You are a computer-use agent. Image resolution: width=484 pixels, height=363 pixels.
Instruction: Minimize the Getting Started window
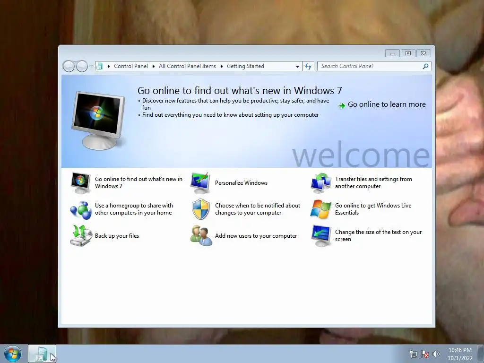392,53
